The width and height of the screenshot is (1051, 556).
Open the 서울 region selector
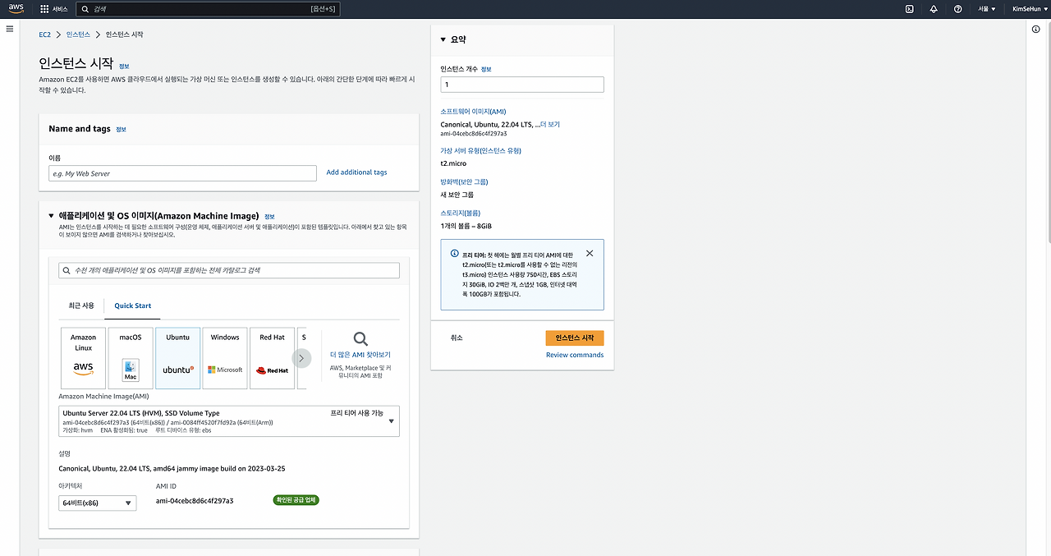pos(989,9)
